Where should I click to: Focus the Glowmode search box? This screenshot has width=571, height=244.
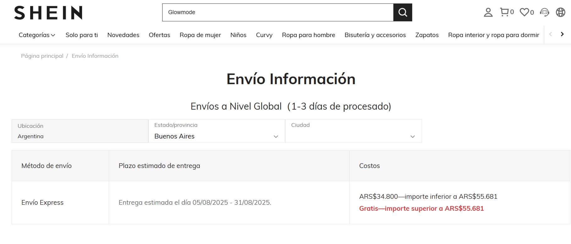pos(278,13)
